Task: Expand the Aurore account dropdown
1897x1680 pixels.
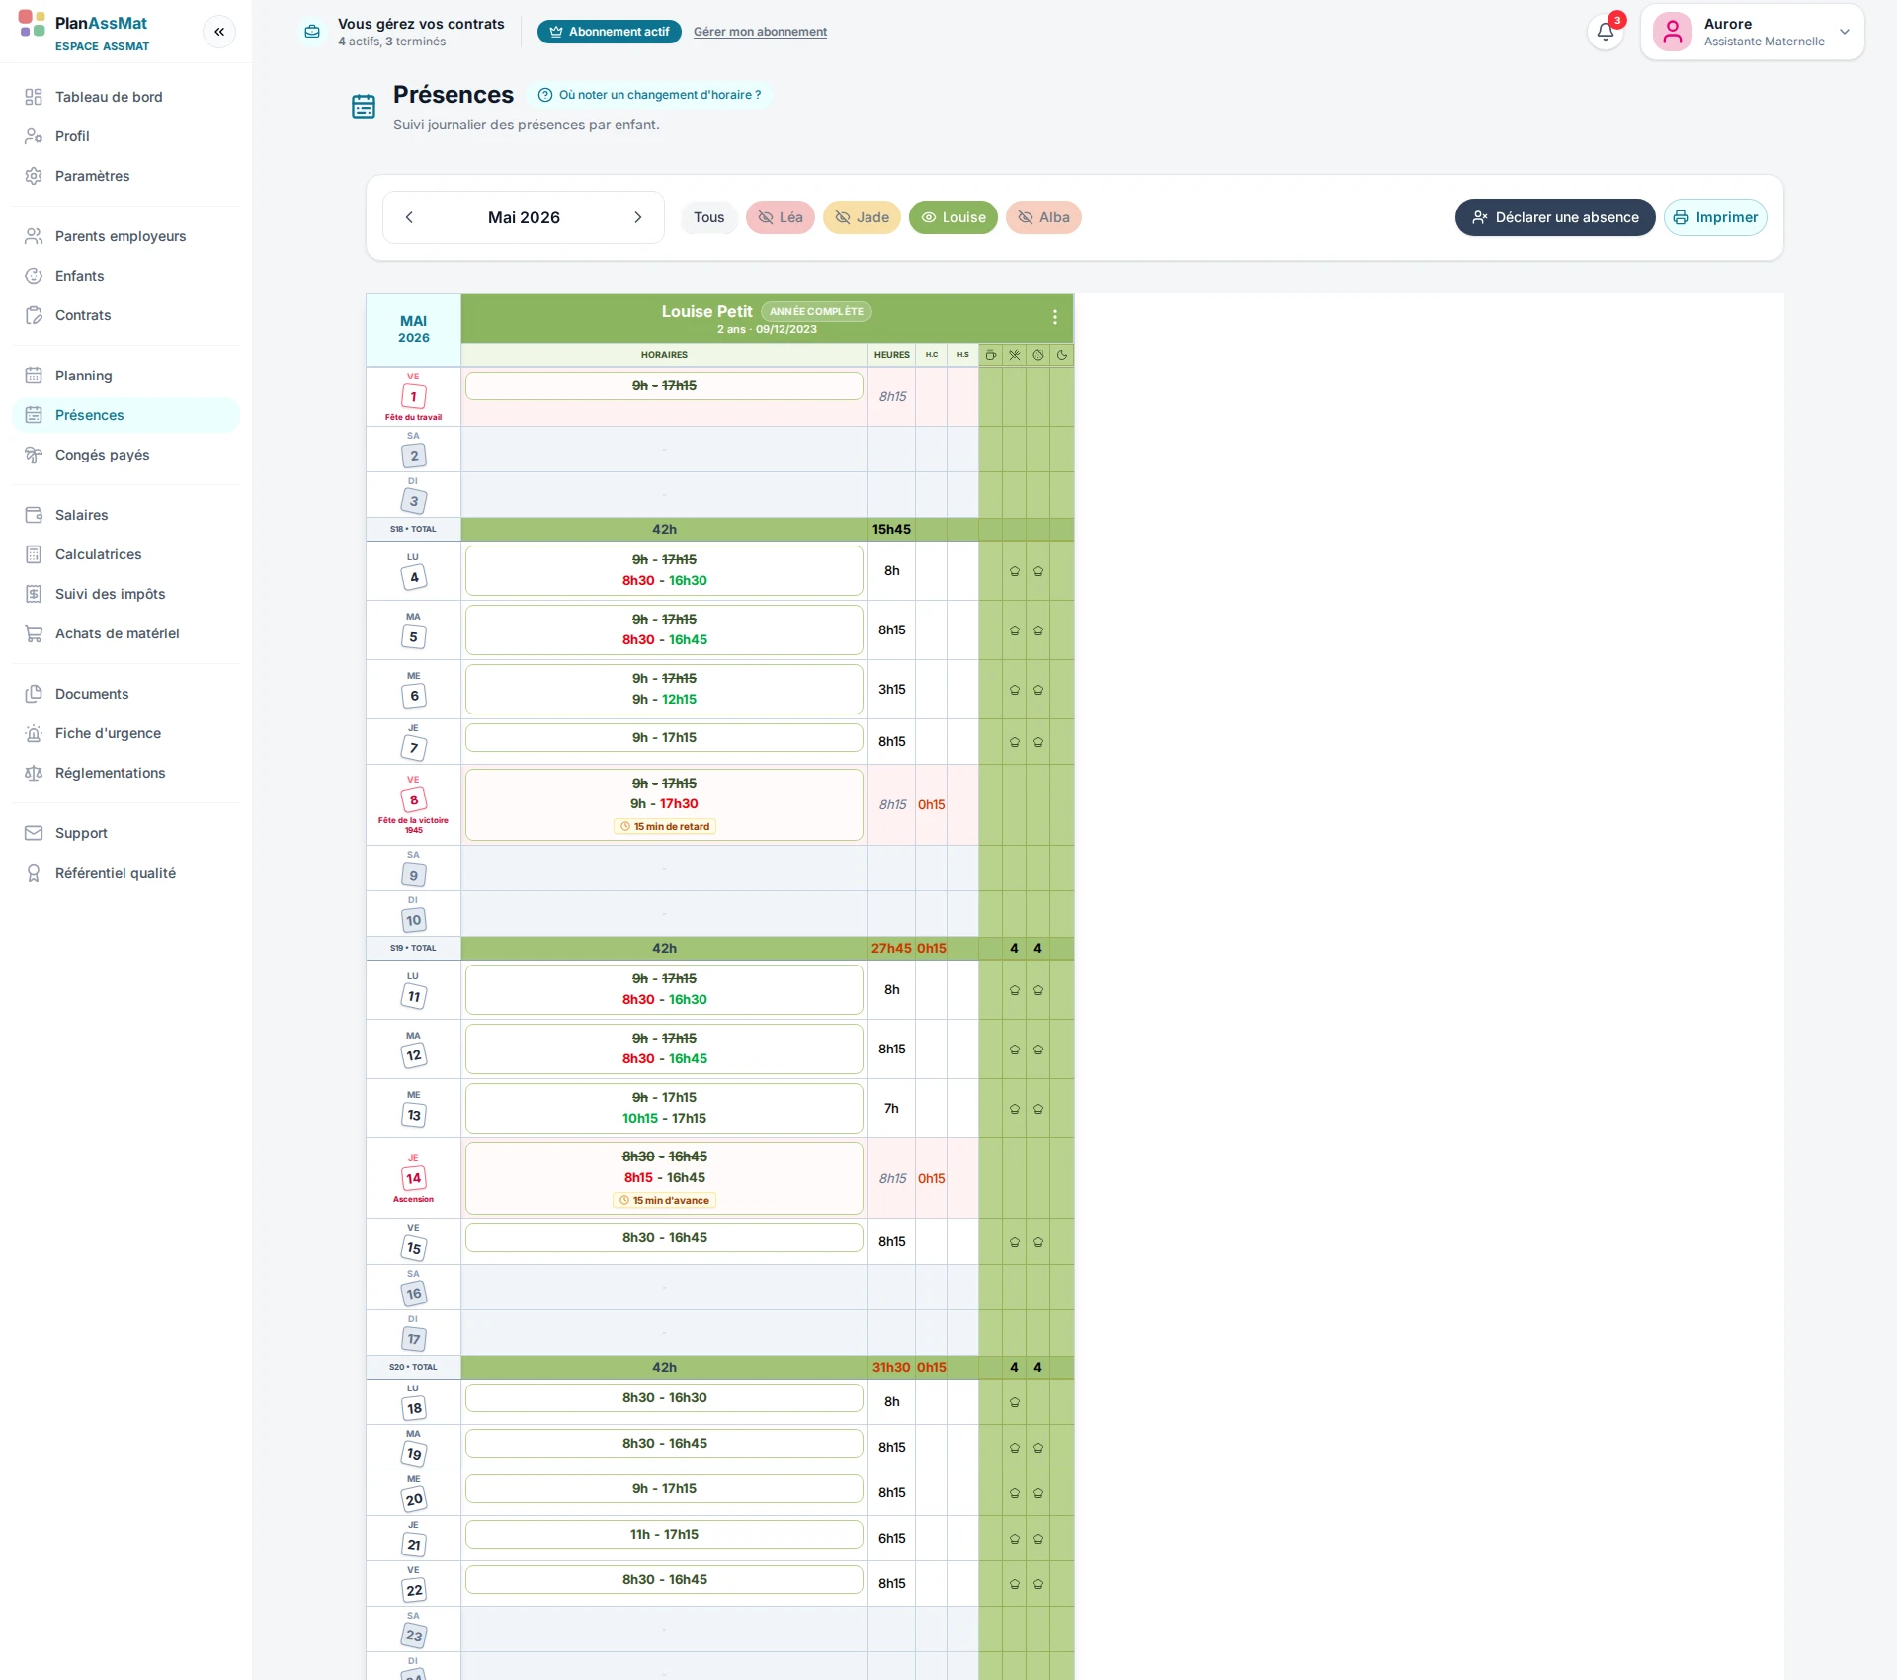Action: pos(1845,32)
